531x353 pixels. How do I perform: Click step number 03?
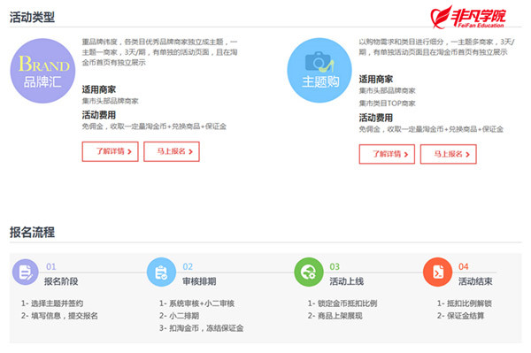(335, 266)
